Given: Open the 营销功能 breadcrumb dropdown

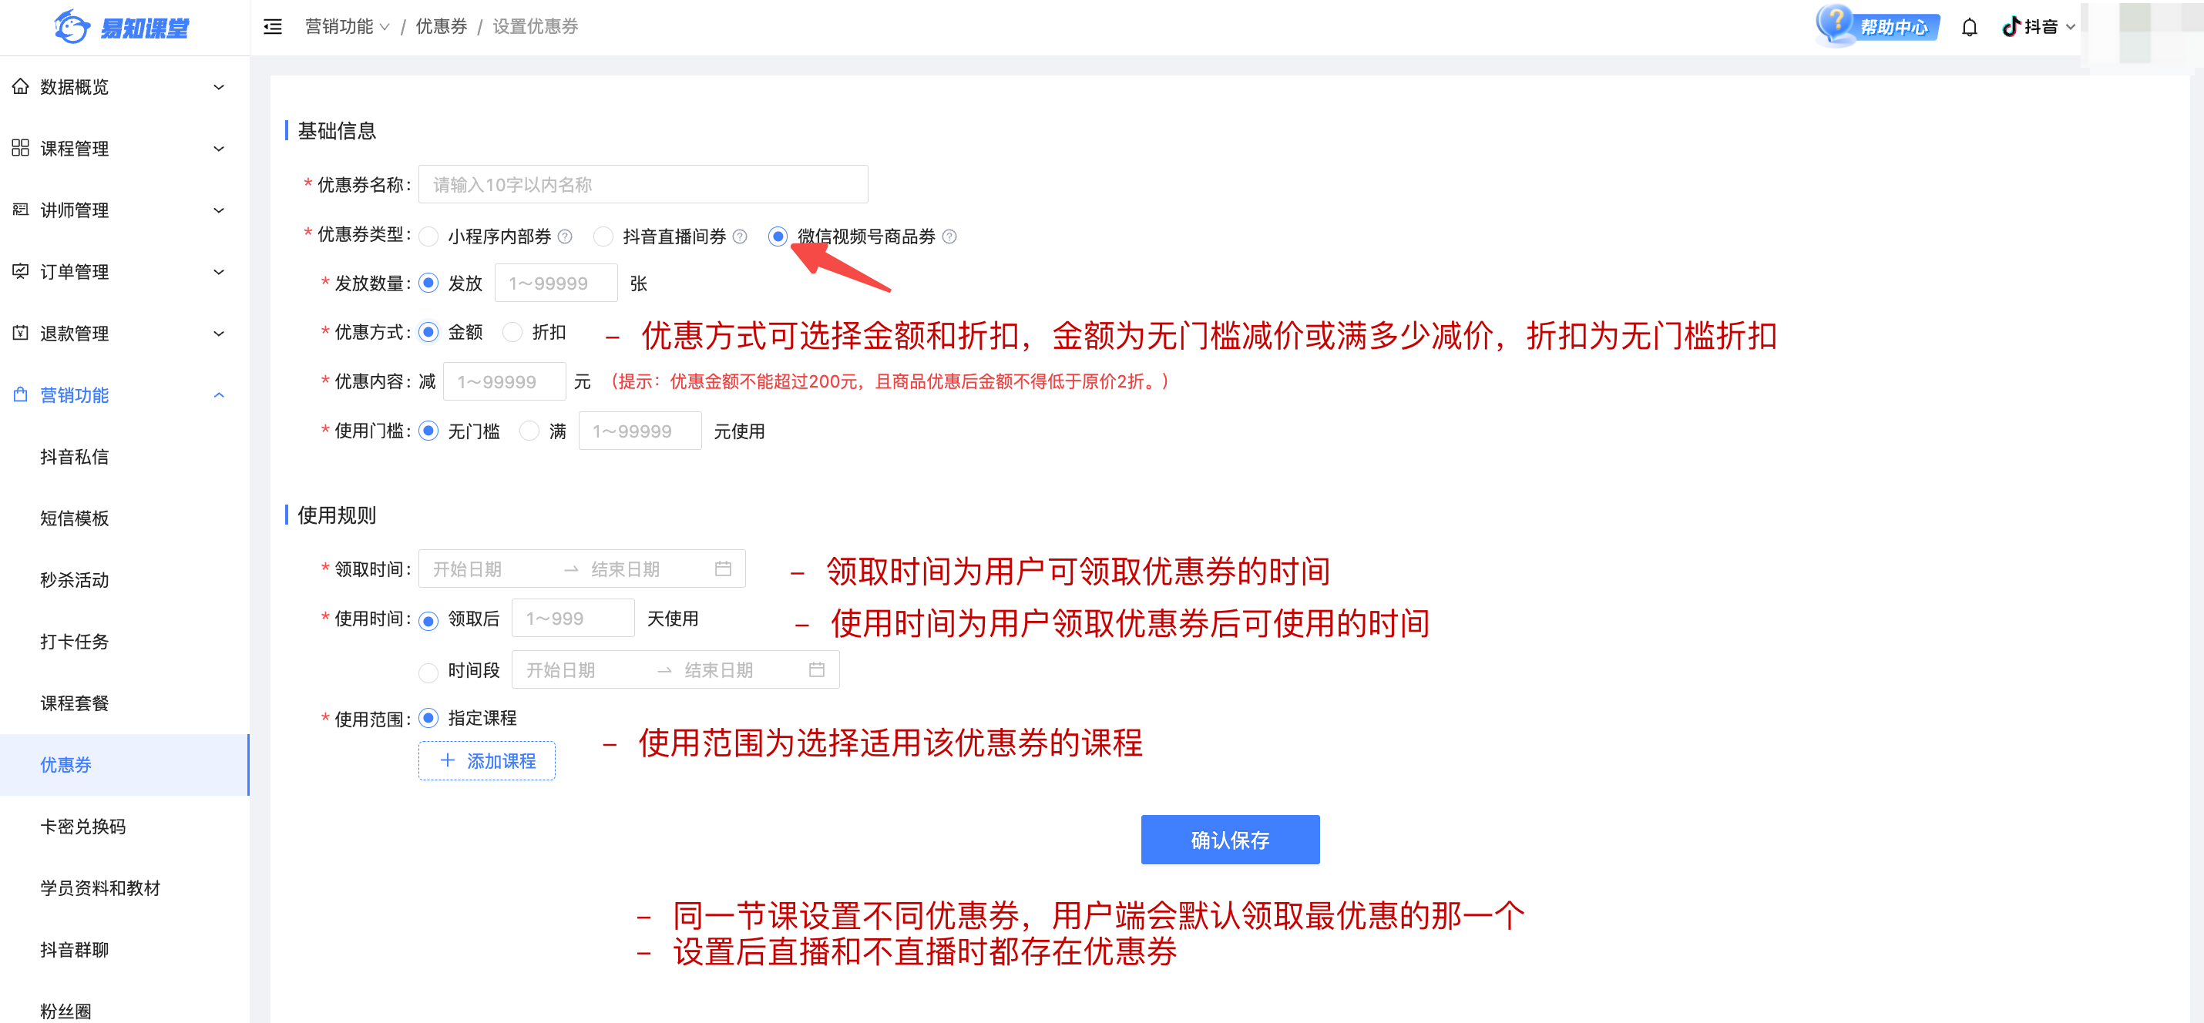Looking at the screenshot, I should coord(348,26).
